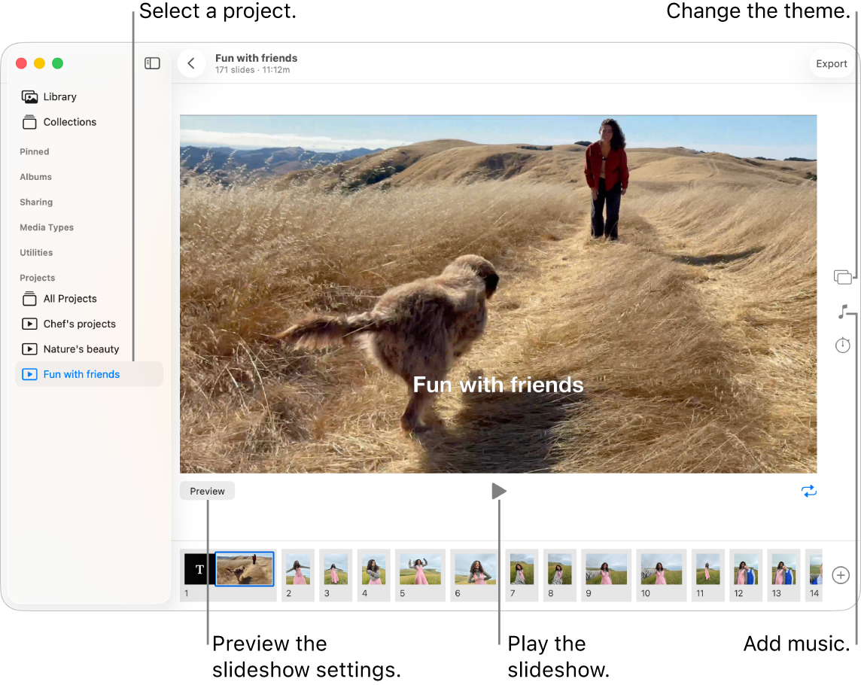This screenshot has height=685, width=861.
Task: Add a new slide with the plus button
Action: point(841,575)
